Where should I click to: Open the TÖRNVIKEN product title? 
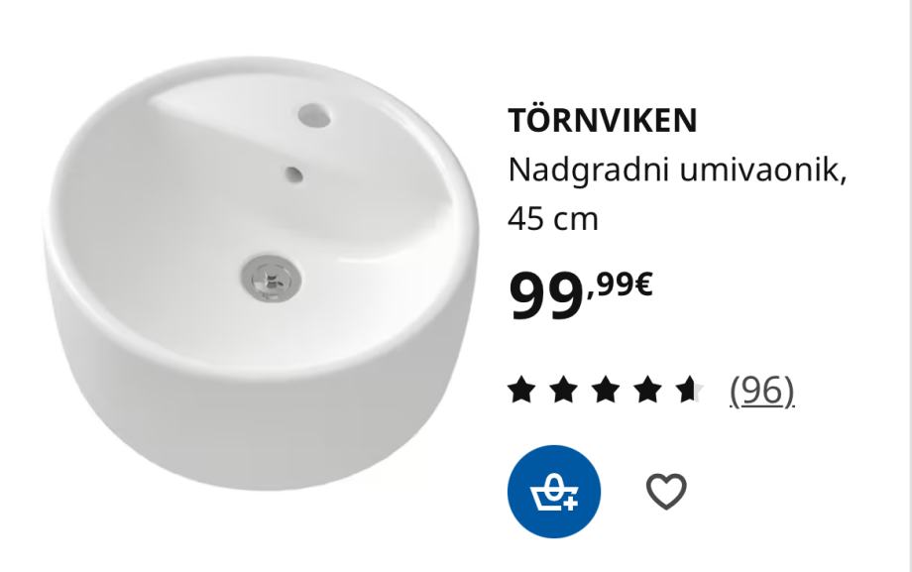[603, 120]
